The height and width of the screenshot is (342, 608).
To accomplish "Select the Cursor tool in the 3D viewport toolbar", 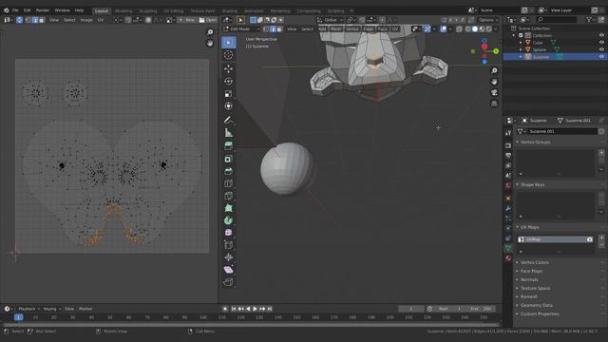I will (228, 55).
